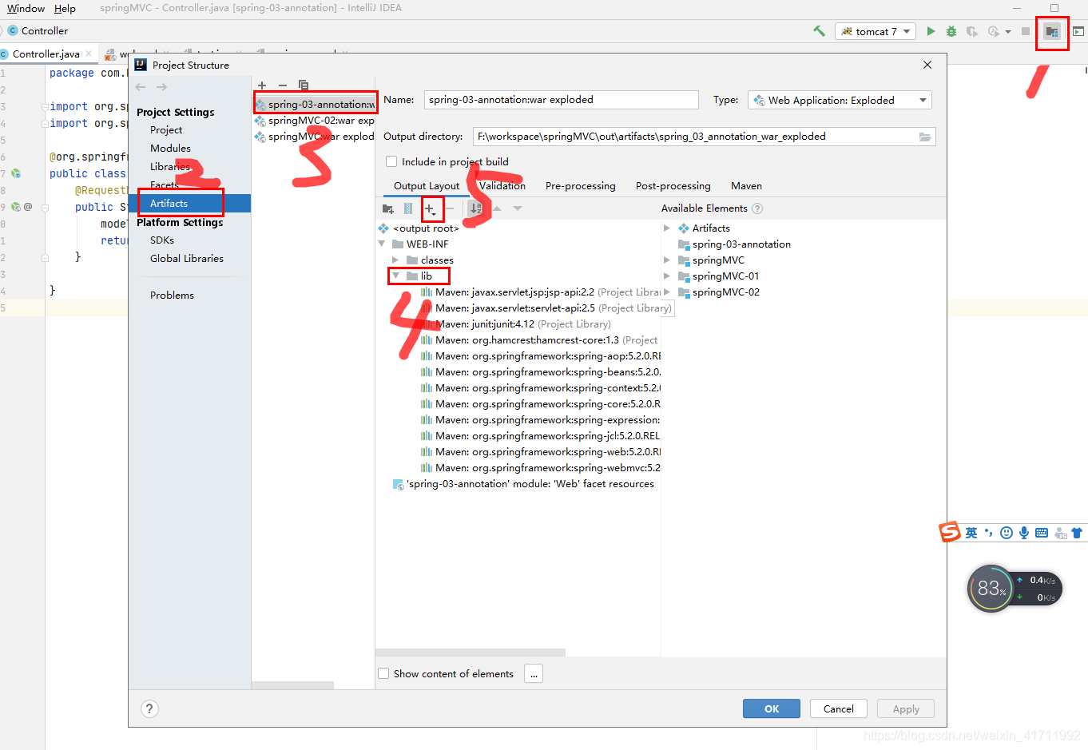Move element up with the up triangle icon
1088x750 pixels.
[497, 208]
